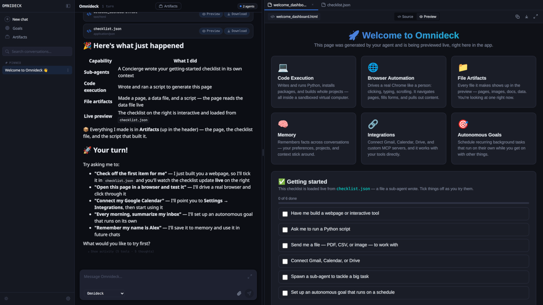Open the Omnideck model dropdown
Screen dimensions: 543x305
tap(104, 293)
